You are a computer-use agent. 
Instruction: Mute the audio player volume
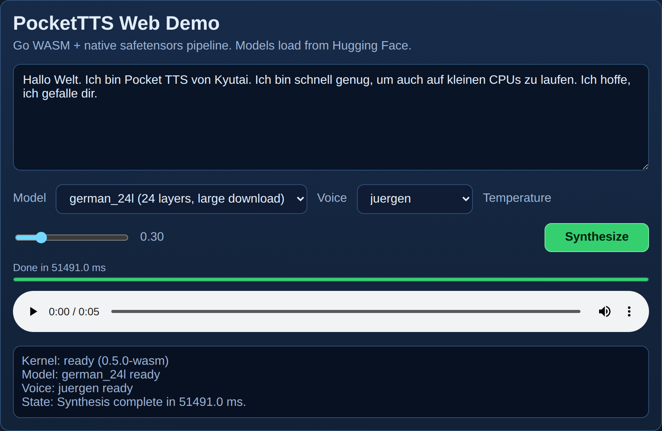pos(604,311)
